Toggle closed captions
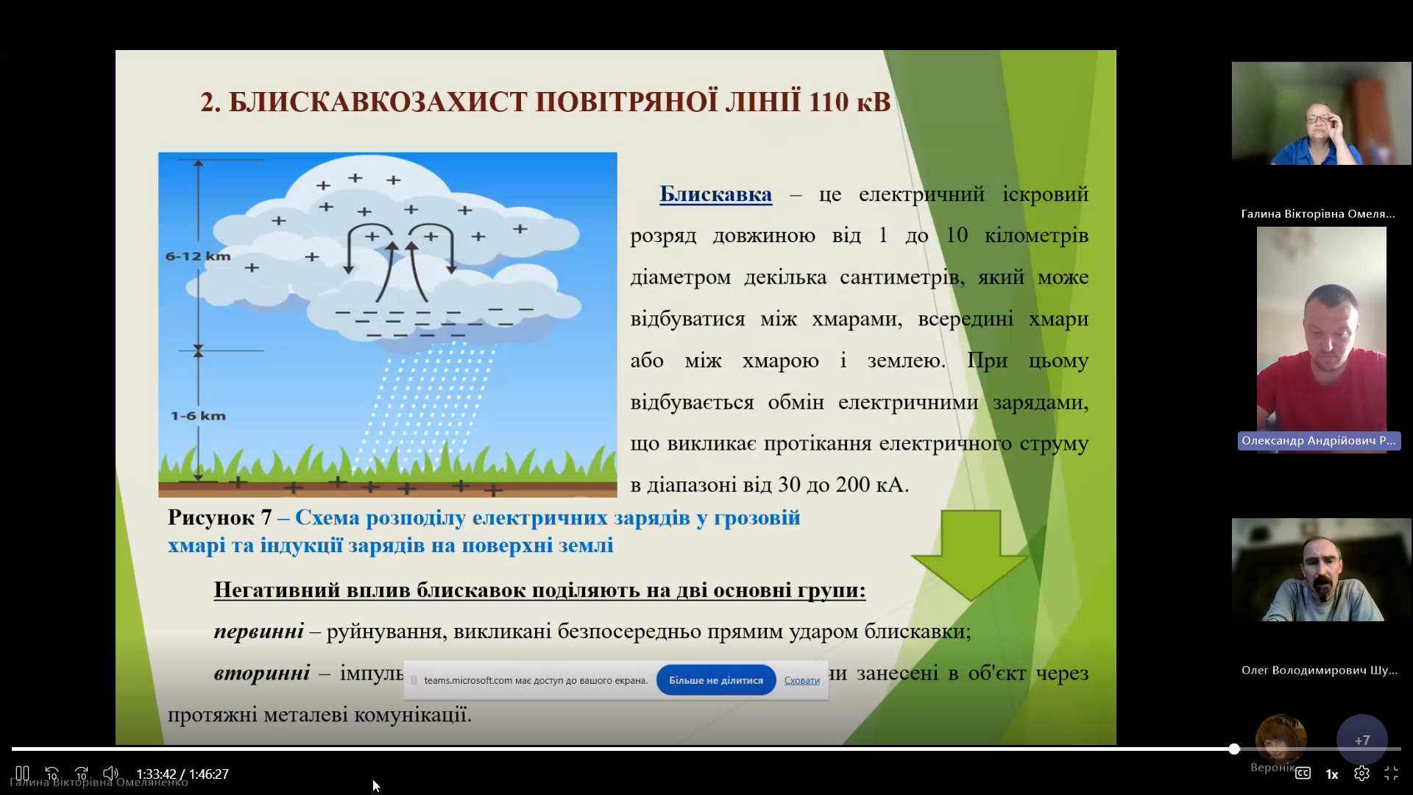This screenshot has height=795, width=1413. (x=1303, y=774)
